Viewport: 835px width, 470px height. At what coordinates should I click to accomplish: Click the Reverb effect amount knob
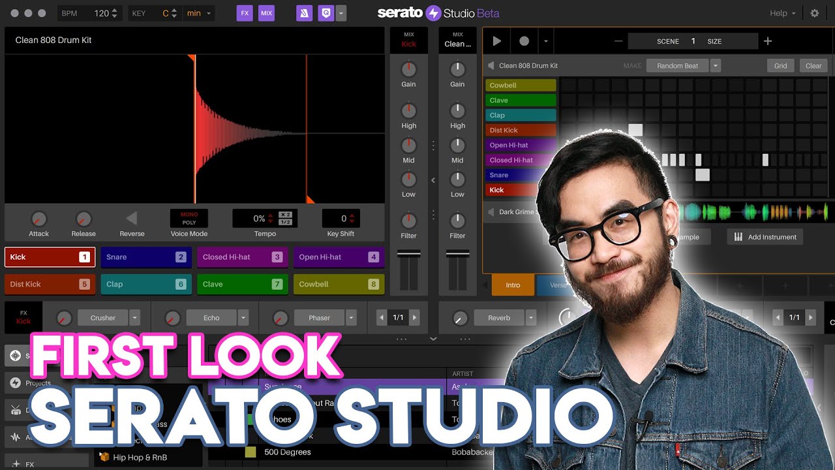[x=460, y=318]
